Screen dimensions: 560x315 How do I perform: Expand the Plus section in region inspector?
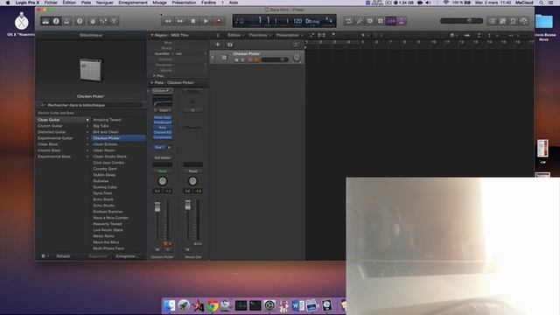[154, 76]
